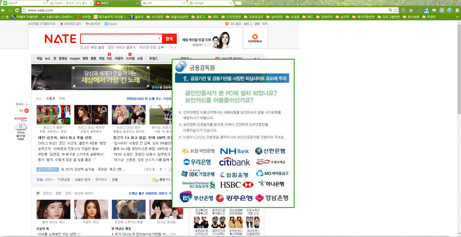This screenshot has height=237, width=461.
Task: Expand the bookmarks bar overflow chevron
Action: pyautogui.click(x=457, y=17)
